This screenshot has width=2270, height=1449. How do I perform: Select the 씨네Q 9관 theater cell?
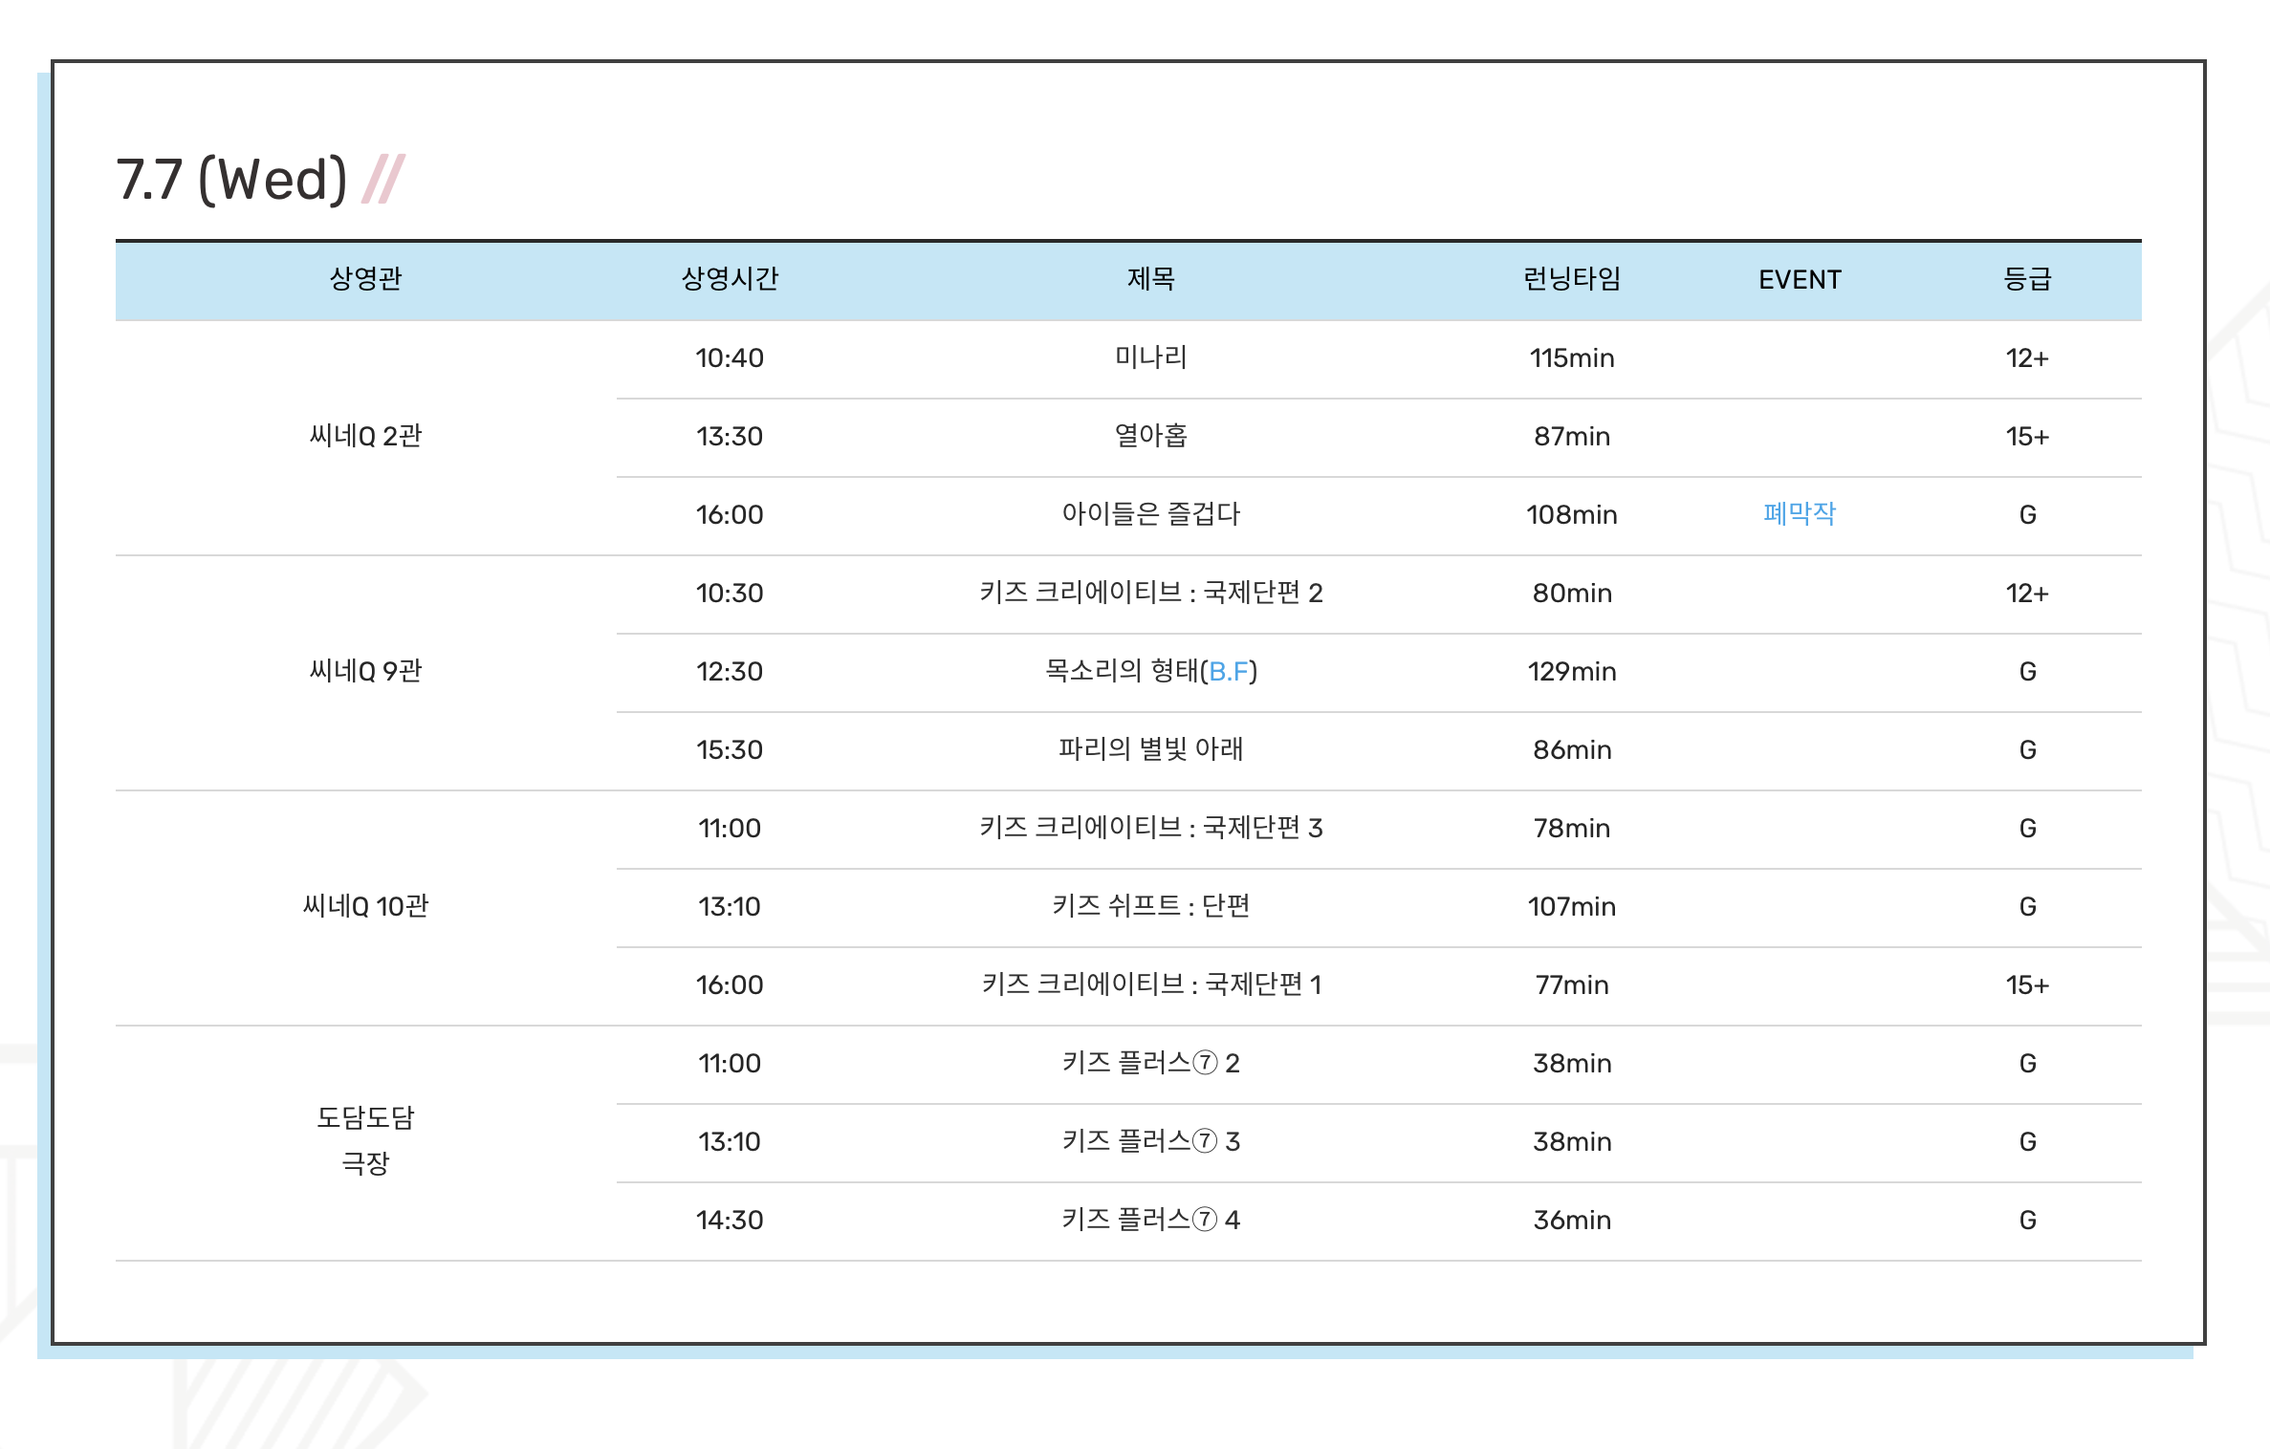(x=365, y=671)
